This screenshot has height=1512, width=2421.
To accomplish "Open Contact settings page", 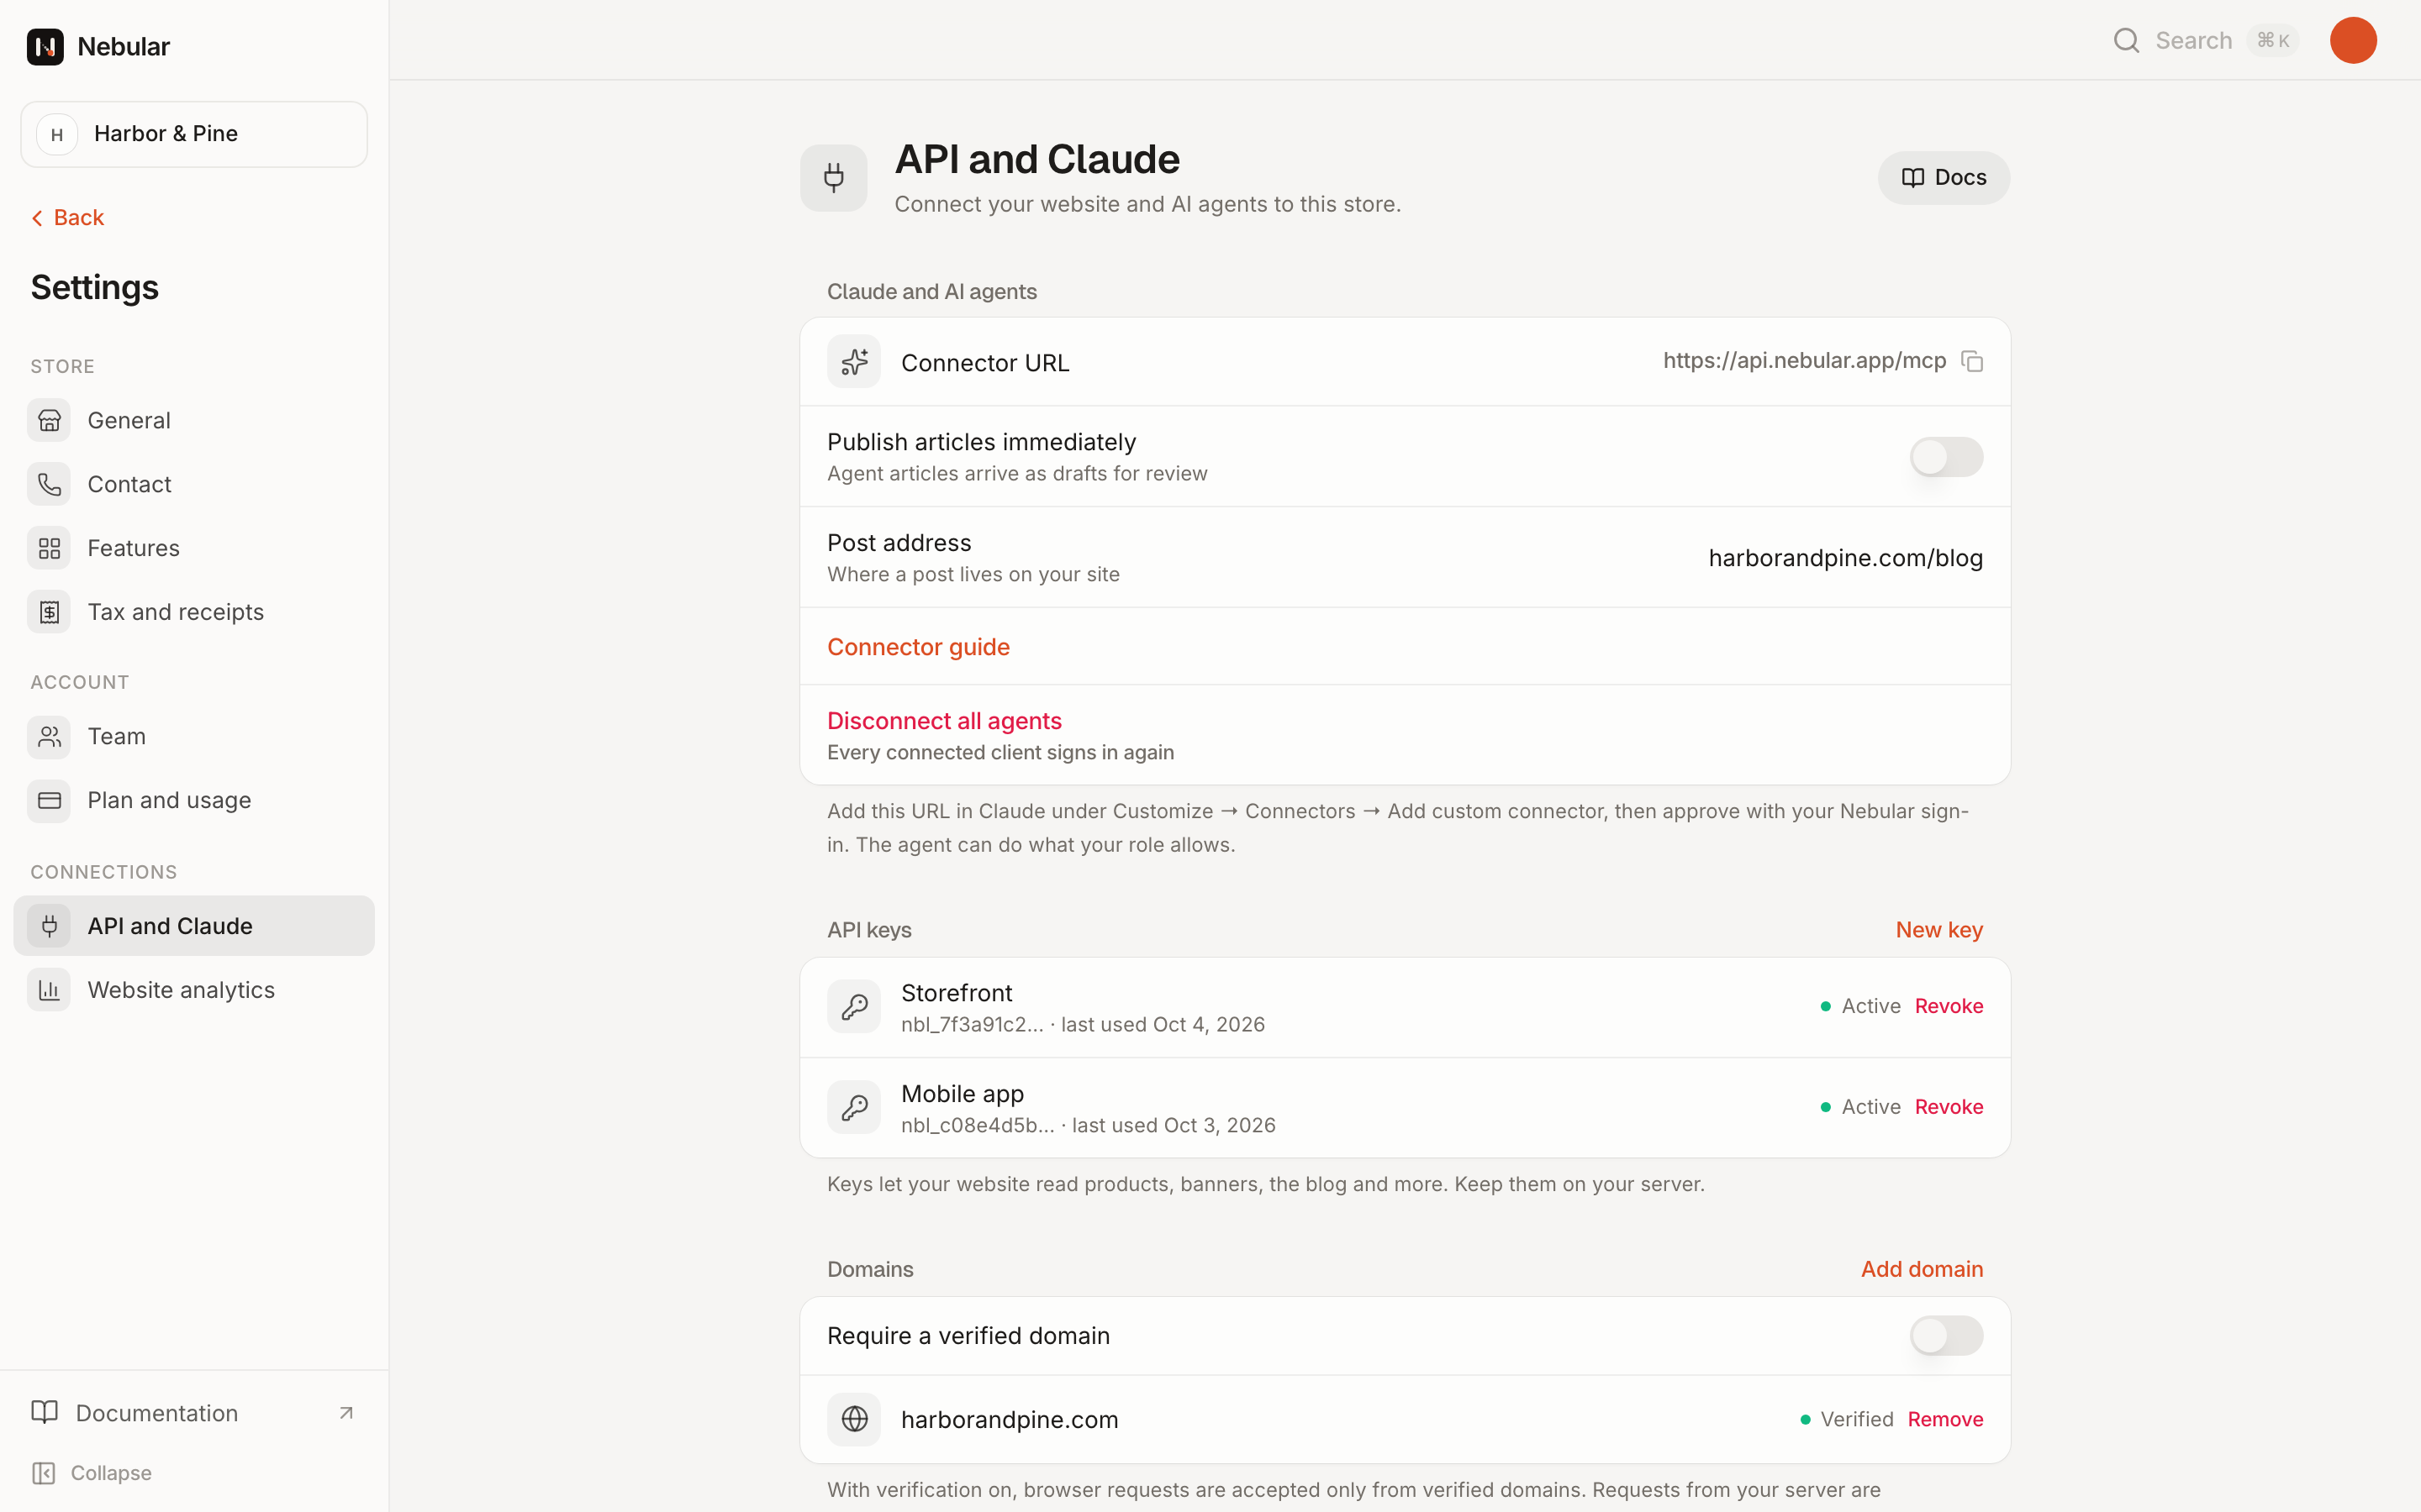I will (194, 484).
